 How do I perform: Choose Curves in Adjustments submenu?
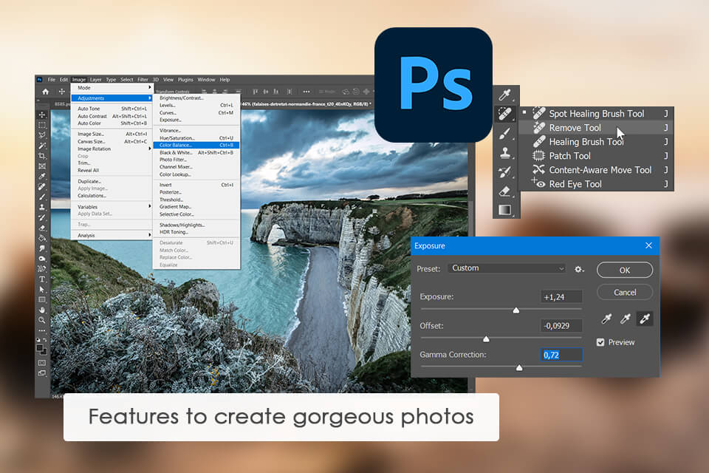(x=196, y=112)
